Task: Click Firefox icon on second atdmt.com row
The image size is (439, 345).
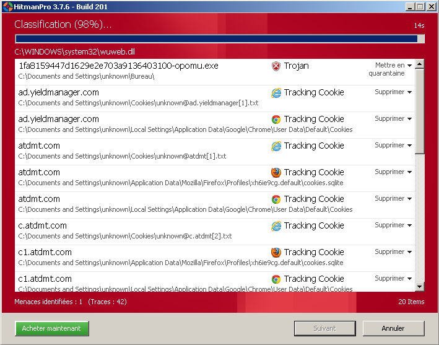Action: 276,173
